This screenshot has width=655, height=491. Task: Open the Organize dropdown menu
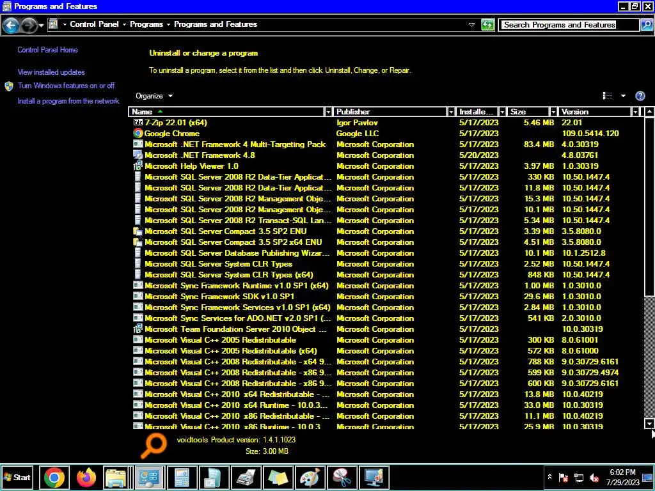pyautogui.click(x=154, y=96)
